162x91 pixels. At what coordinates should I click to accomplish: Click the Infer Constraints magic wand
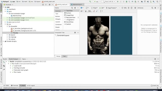[x=97, y=11]
